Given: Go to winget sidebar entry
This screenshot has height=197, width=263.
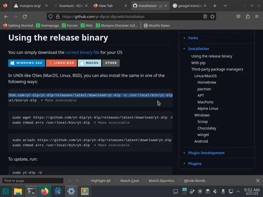Looking at the screenshot, I should (x=203, y=135).
